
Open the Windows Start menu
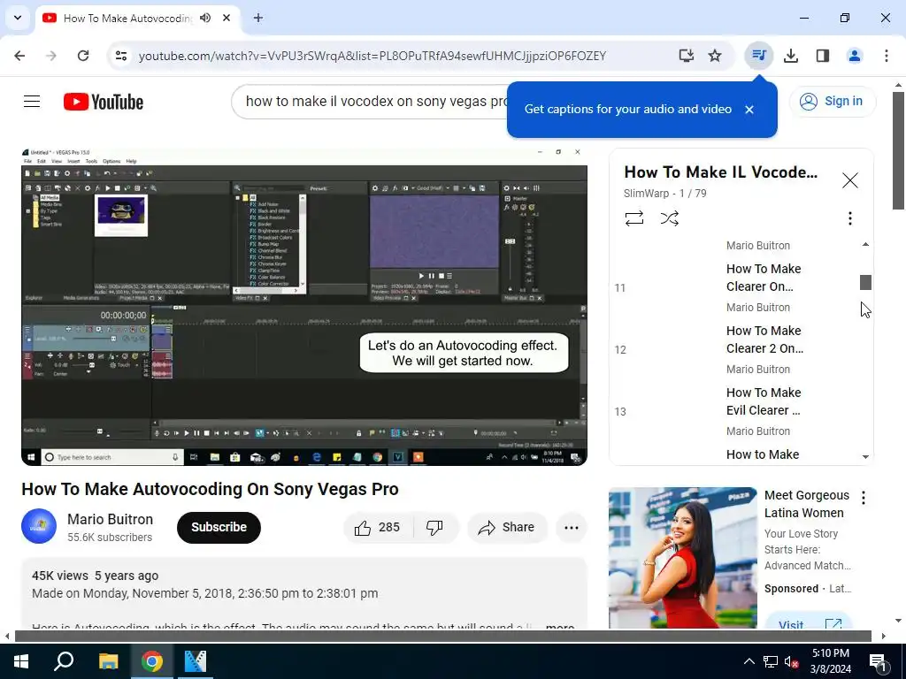coord(21,661)
